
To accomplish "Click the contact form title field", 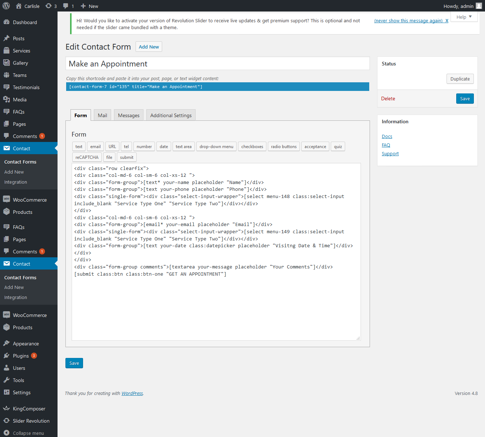I will click(218, 64).
